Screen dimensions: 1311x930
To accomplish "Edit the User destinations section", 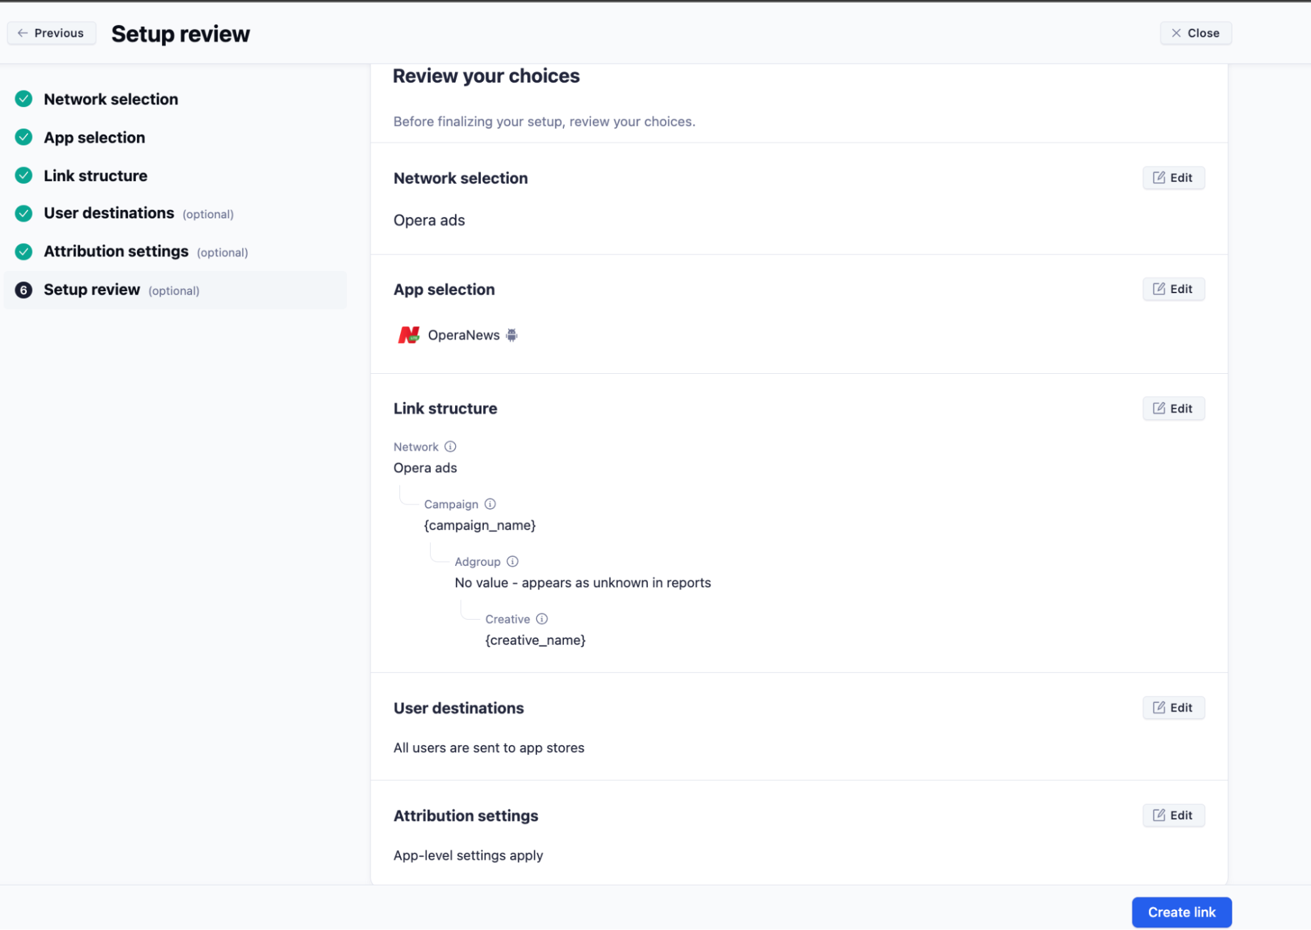I will 1173,708.
